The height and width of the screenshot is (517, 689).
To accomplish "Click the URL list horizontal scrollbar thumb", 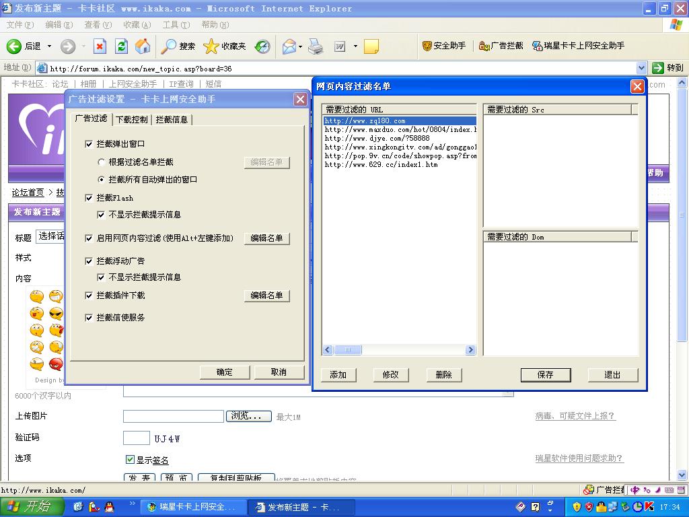I will click(348, 350).
